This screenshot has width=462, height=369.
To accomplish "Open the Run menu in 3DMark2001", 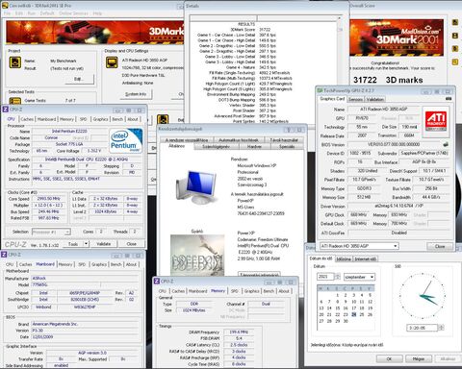I will 32,13.
